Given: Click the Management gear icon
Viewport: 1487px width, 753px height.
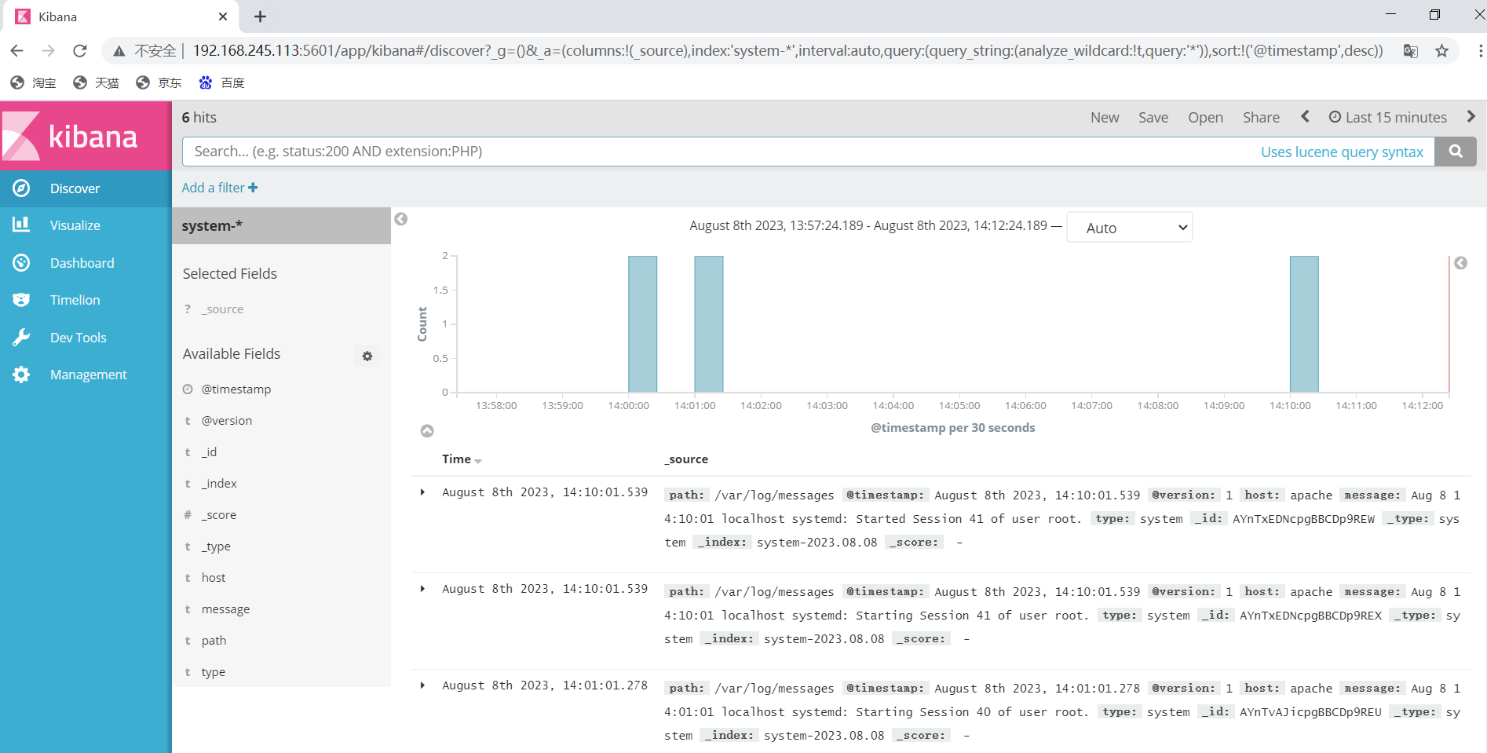Looking at the screenshot, I should (x=21, y=375).
